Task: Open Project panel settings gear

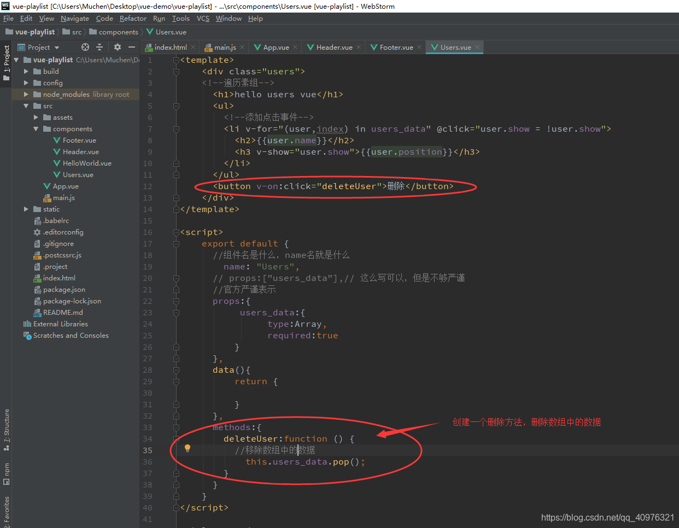Action: (x=117, y=47)
